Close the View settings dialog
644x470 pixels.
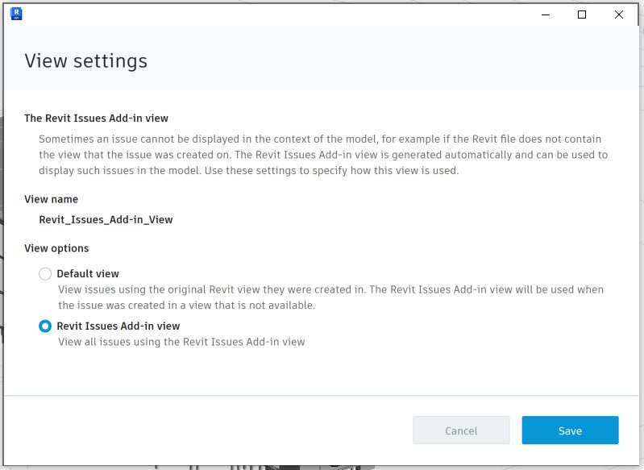point(619,15)
